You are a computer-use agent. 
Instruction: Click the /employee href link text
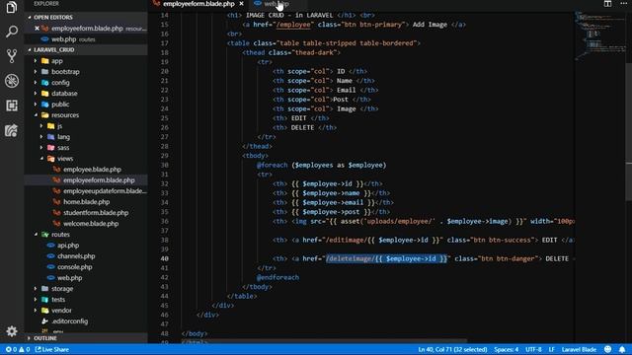pos(294,25)
